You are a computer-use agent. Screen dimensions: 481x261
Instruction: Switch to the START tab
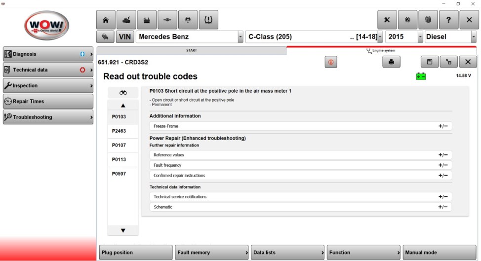pos(192,50)
